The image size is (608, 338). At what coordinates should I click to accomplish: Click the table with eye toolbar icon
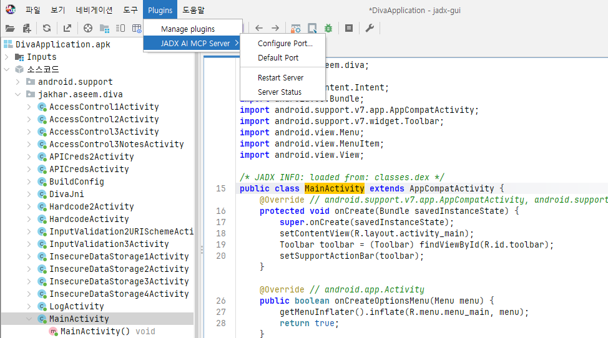click(x=137, y=28)
